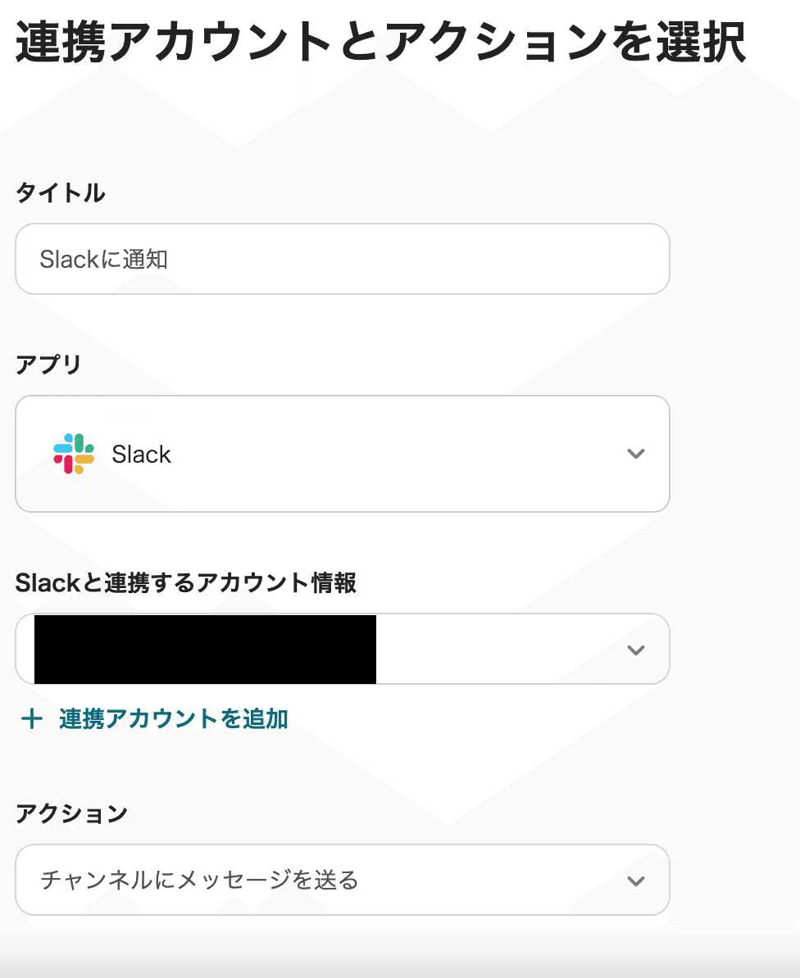The height and width of the screenshot is (978, 800).
Task: Select the Slack app name text
Action: pyautogui.click(x=141, y=455)
